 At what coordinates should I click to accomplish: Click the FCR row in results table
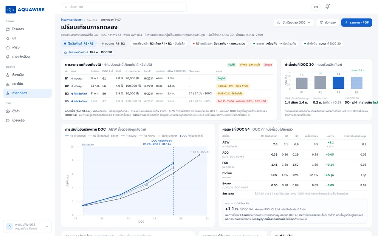click(x=294, y=165)
